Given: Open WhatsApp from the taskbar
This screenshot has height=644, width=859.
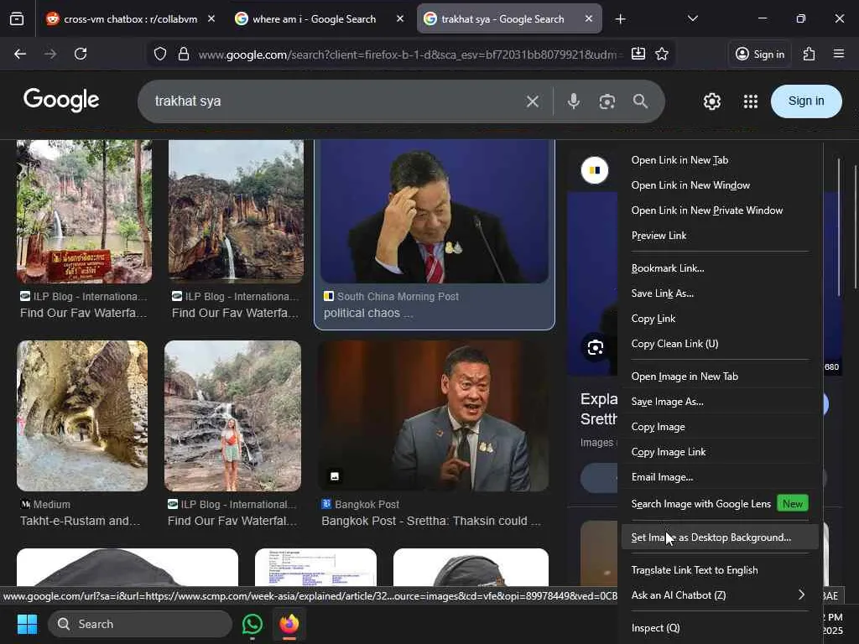Looking at the screenshot, I should pyautogui.click(x=252, y=624).
